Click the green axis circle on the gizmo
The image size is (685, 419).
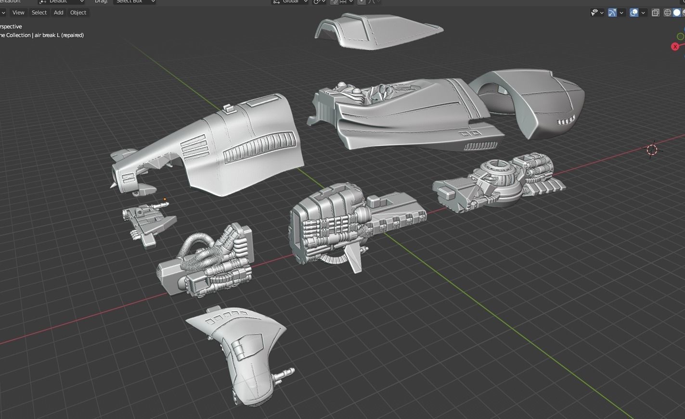click(681, 37)
